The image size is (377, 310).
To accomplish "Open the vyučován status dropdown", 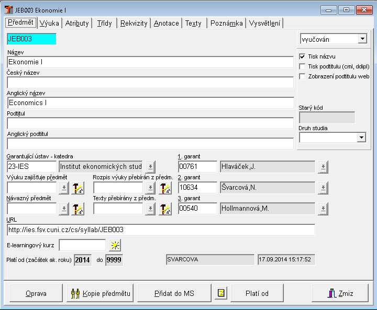I will [x=362, y=39].
